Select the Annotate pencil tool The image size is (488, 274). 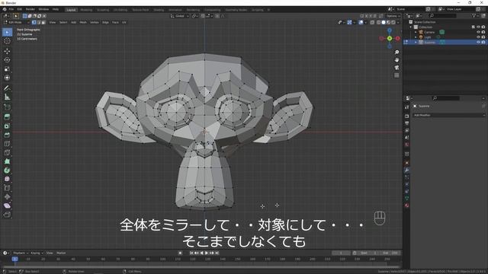(7, 88)
